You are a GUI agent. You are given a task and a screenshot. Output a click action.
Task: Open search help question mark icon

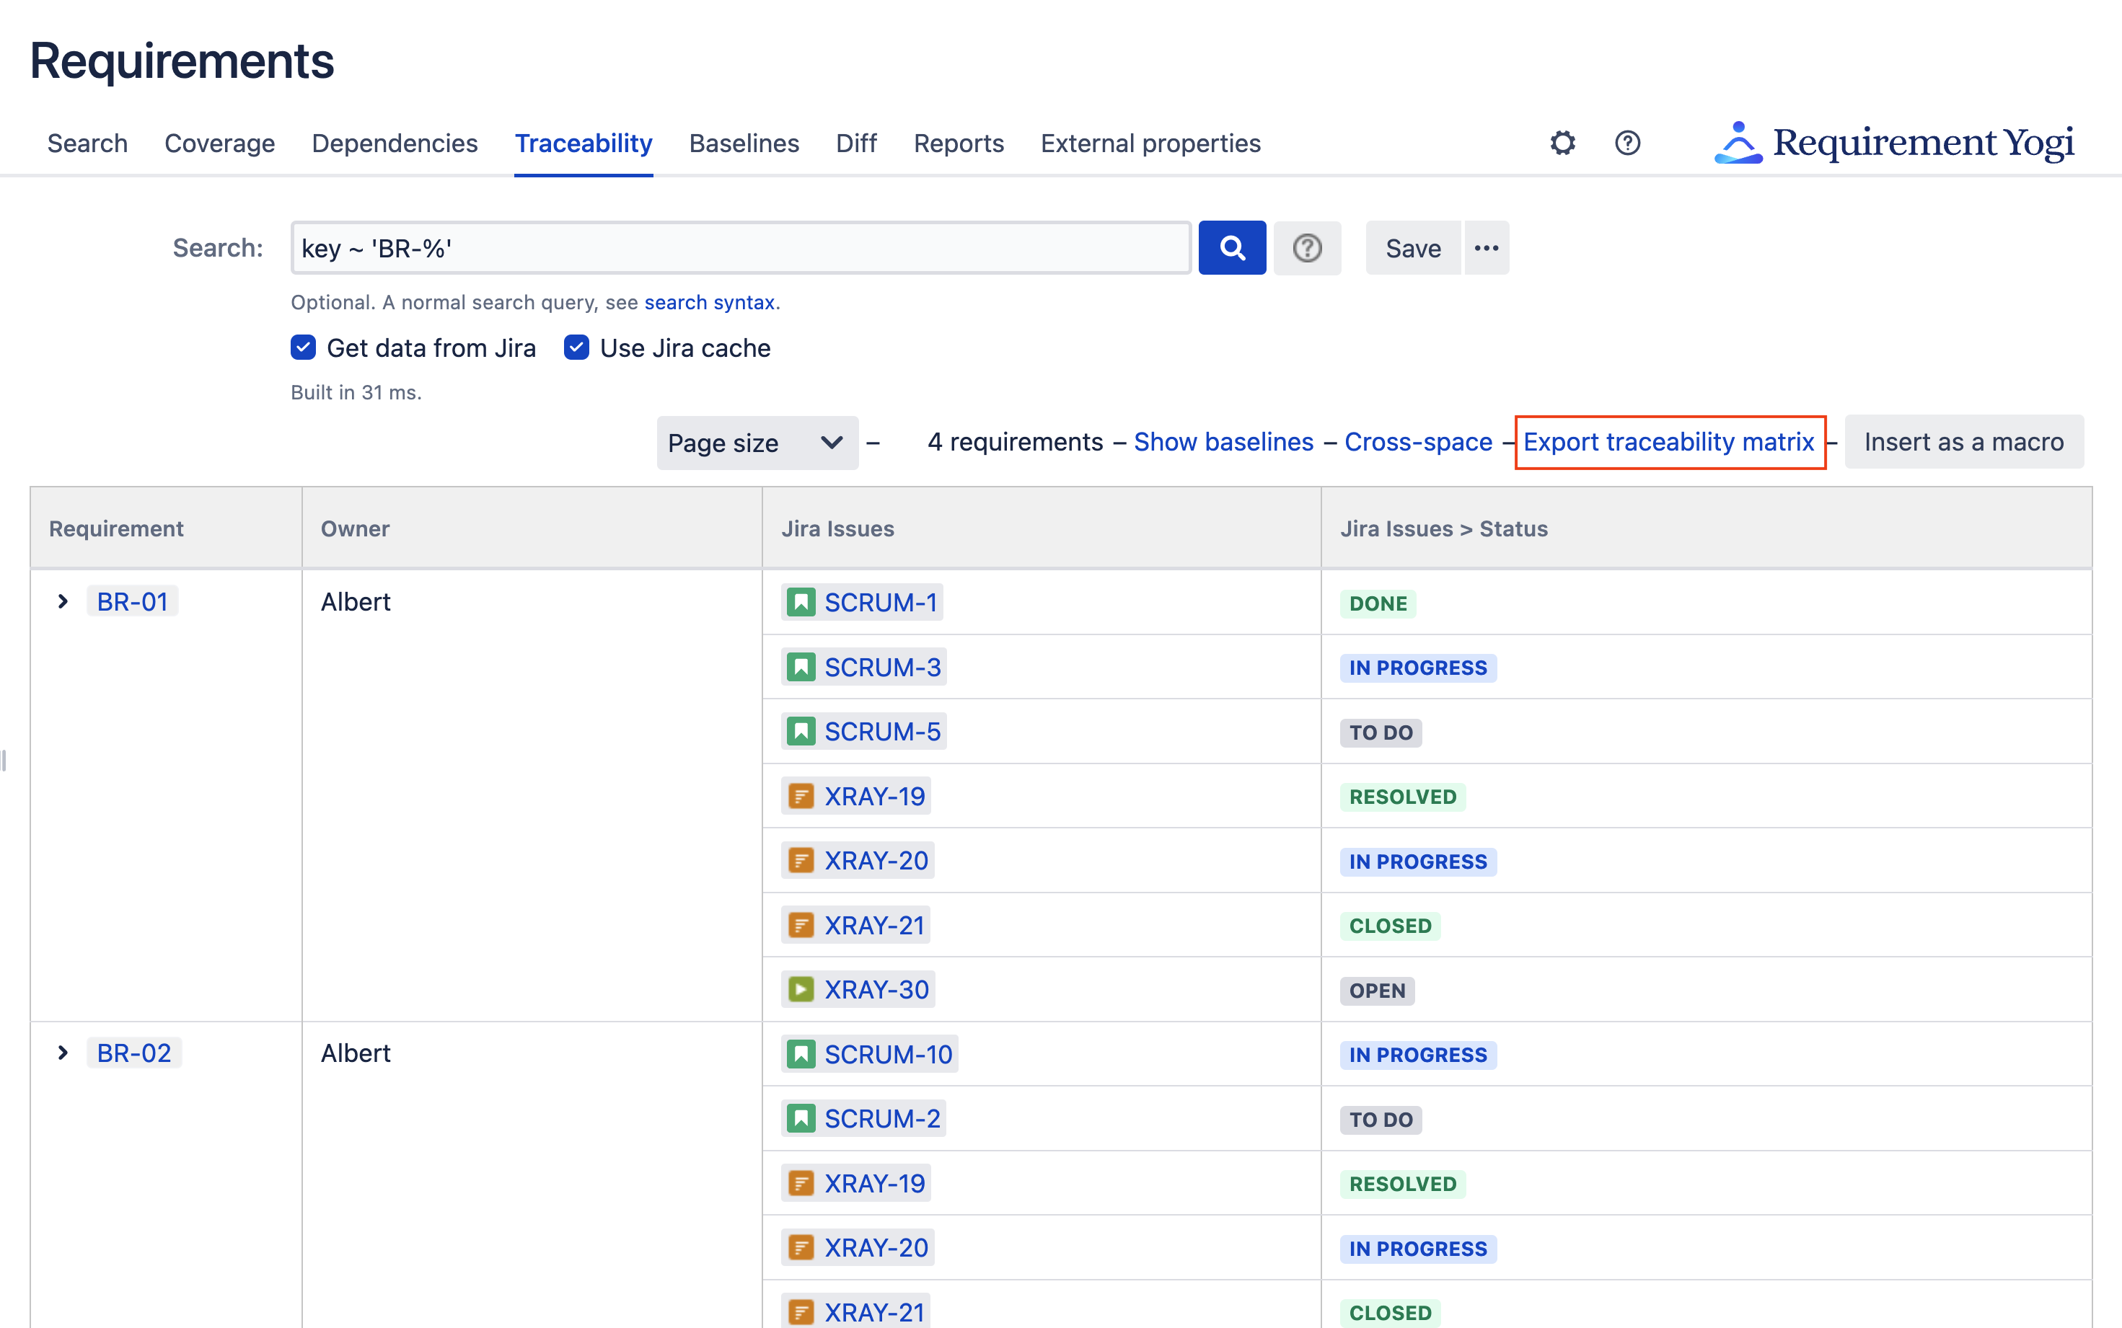[x=1306, y=248]
